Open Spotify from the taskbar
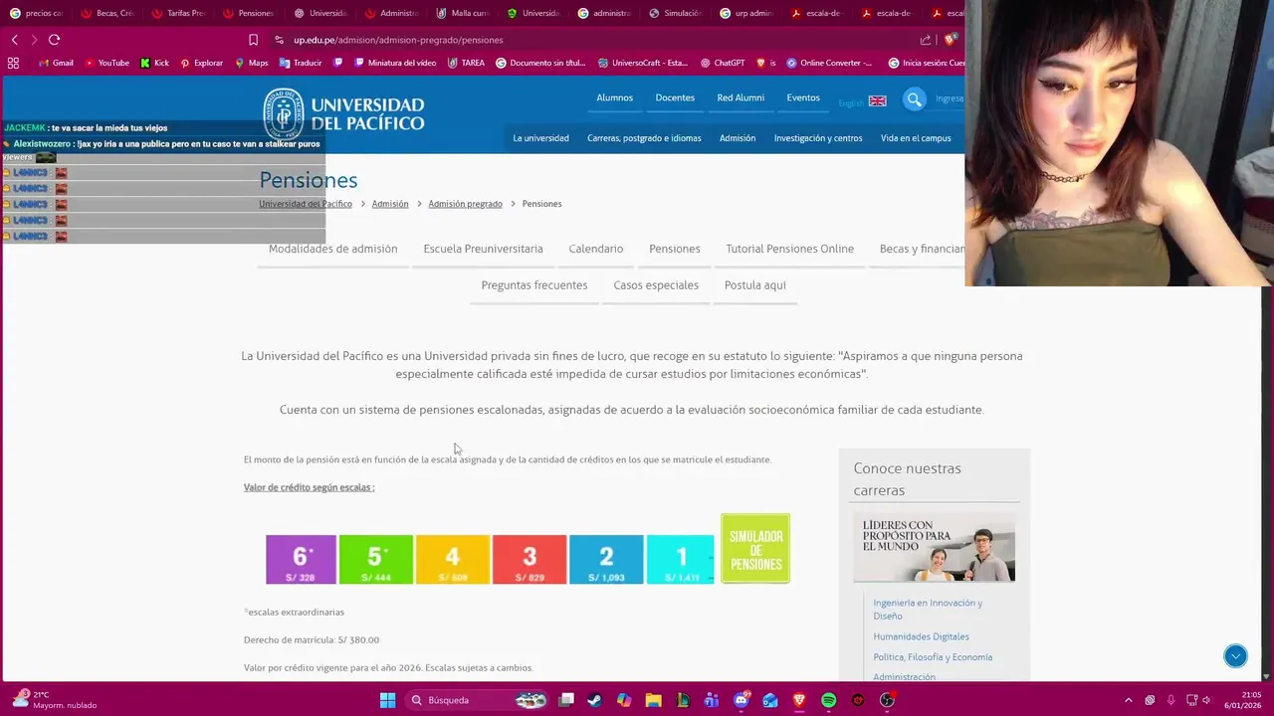The image size is (1274, 716). tap(828, 700)
